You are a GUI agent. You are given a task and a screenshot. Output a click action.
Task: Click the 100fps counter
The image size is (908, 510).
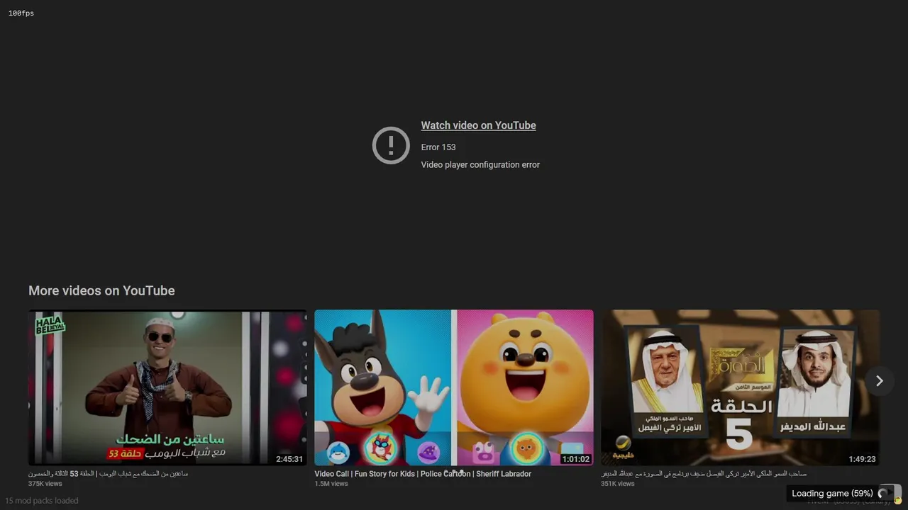click(x=21, y=13)
